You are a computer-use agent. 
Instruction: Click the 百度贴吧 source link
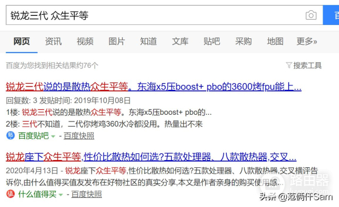[33, 136]
